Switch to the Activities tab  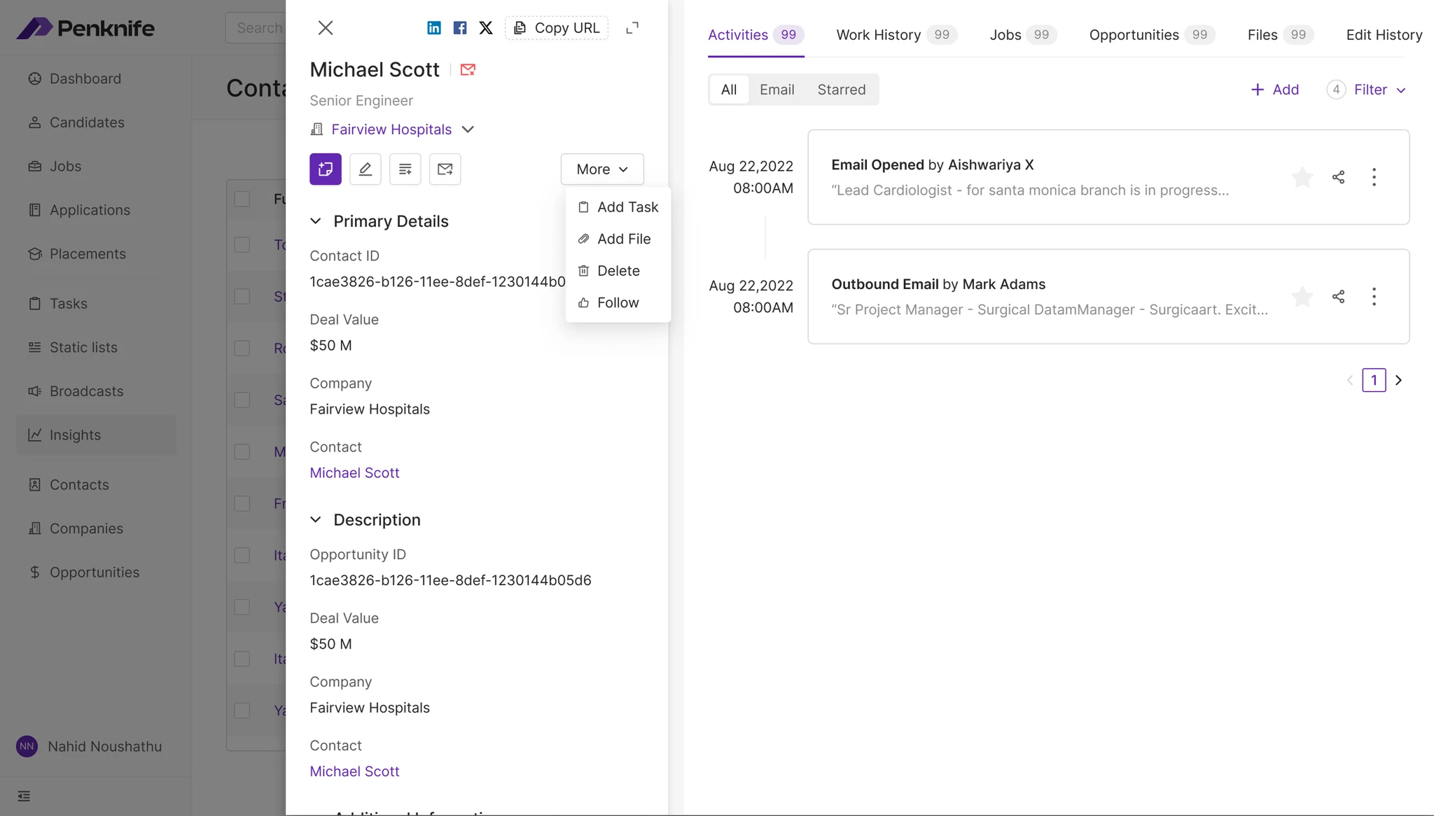point(756,35)
